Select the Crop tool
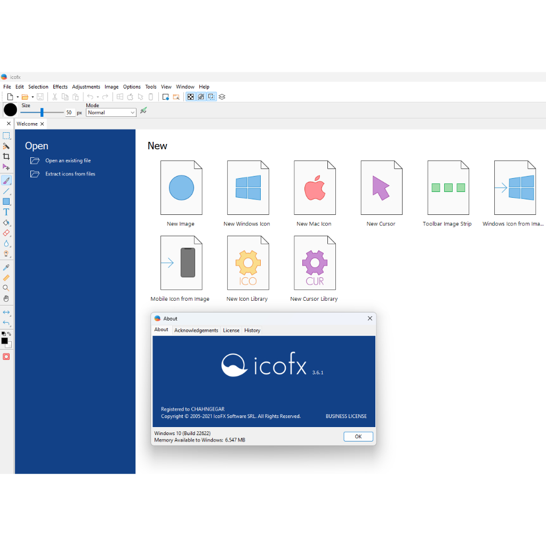Viewport: 546px width, 546px height. pyautogui.click(x=6, y=156)
